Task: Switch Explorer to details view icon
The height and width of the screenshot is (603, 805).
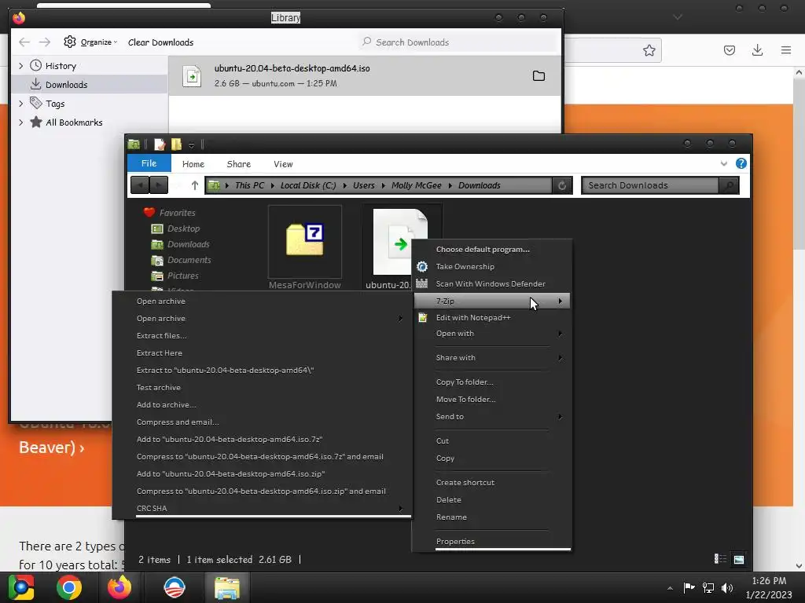Action: pos(720,559)
